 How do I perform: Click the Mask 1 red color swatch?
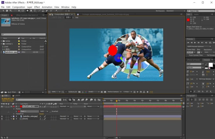coord(19,111)
